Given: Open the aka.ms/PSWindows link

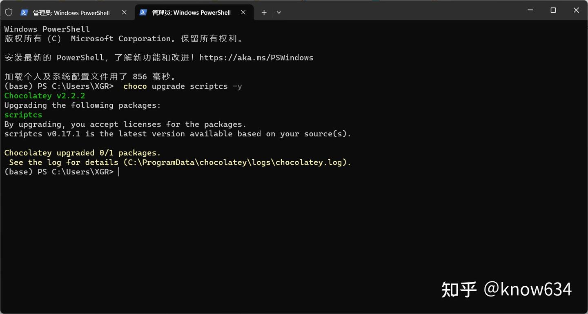Looking at the screenshot, I should pos(256,57).
